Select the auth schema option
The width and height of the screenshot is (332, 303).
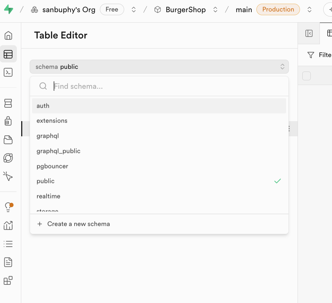(159, 106)
